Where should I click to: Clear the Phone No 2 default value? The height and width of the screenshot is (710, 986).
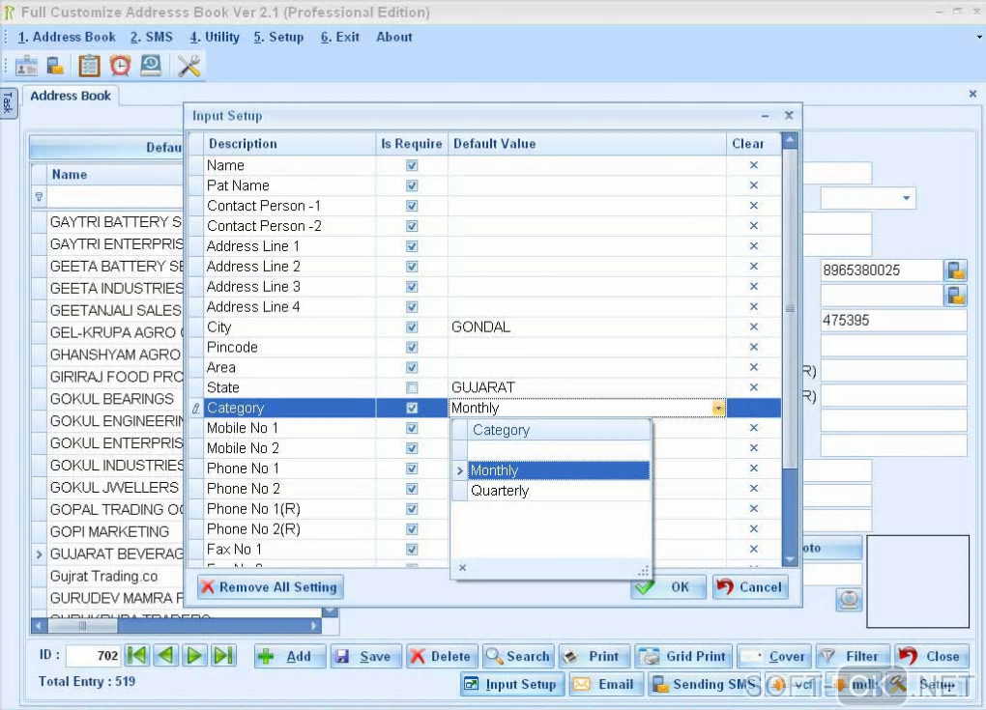(x=753, y=488)
